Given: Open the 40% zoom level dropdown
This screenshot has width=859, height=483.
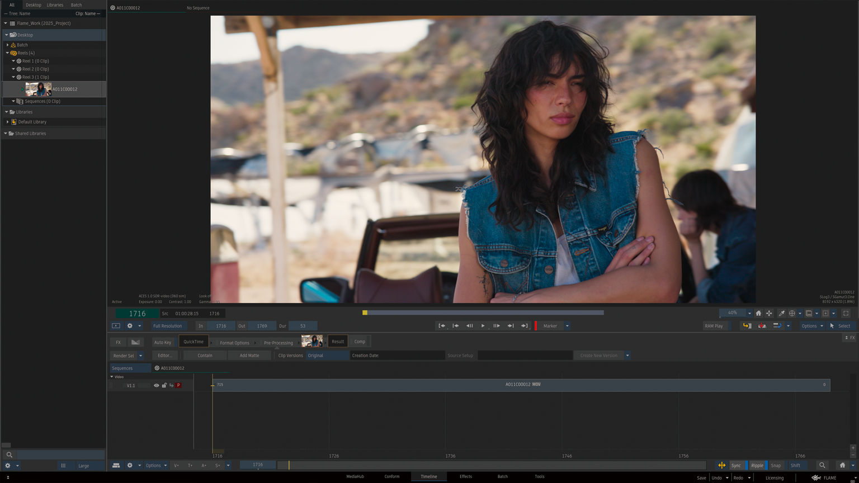Looking at the screenshot, I should [x=749, y=314].
